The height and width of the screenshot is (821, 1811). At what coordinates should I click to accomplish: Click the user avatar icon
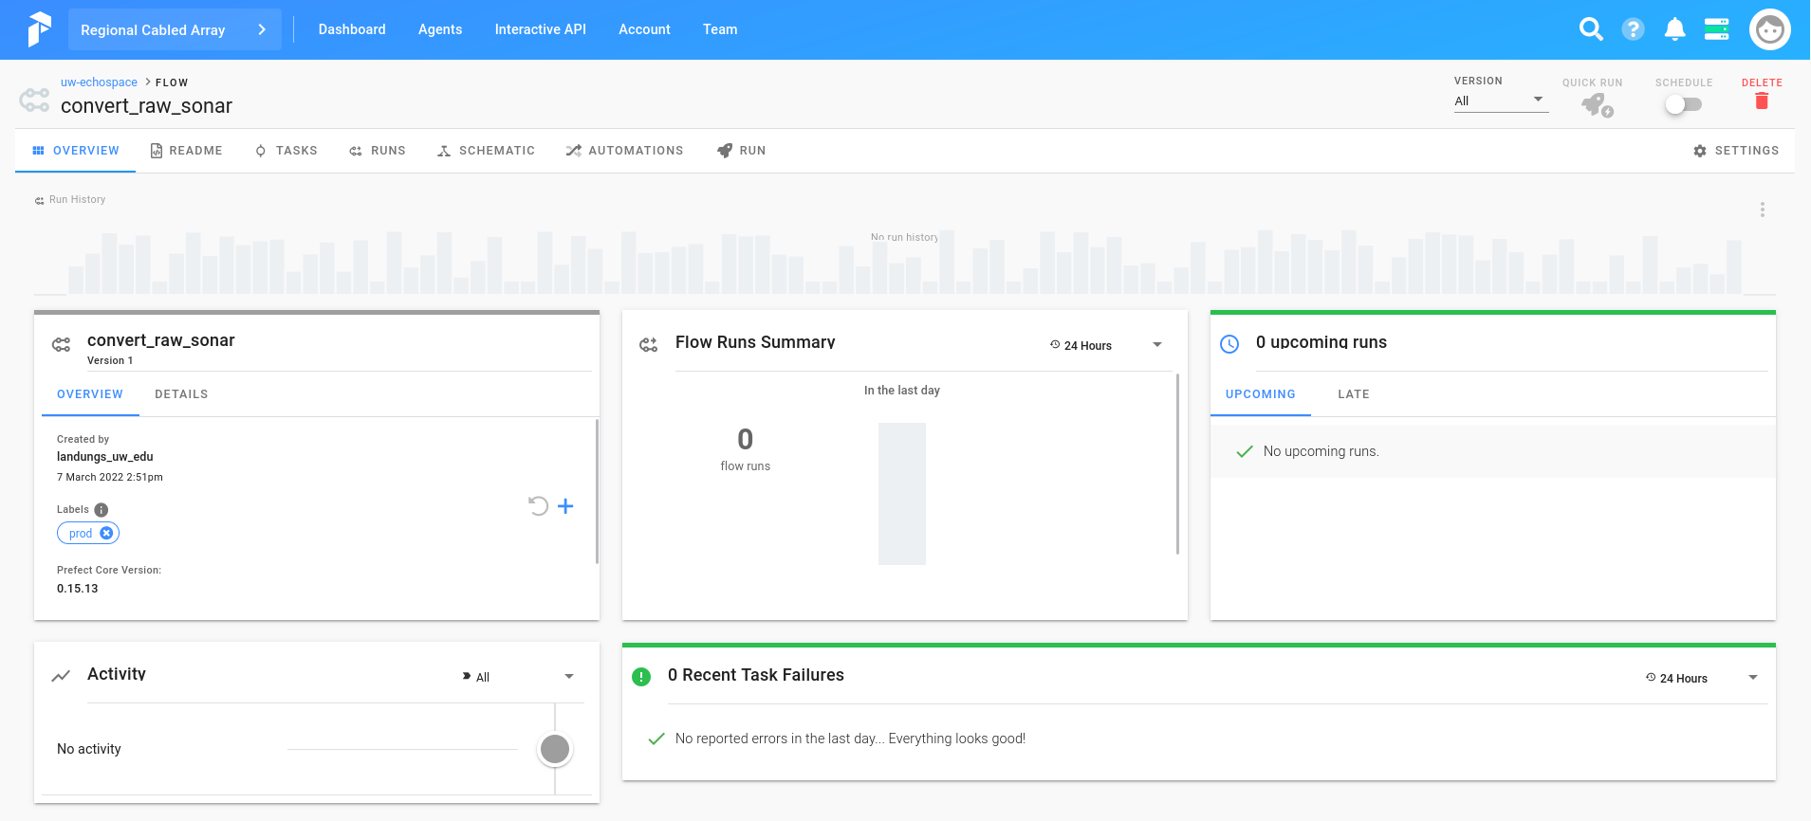[1769, 29]
